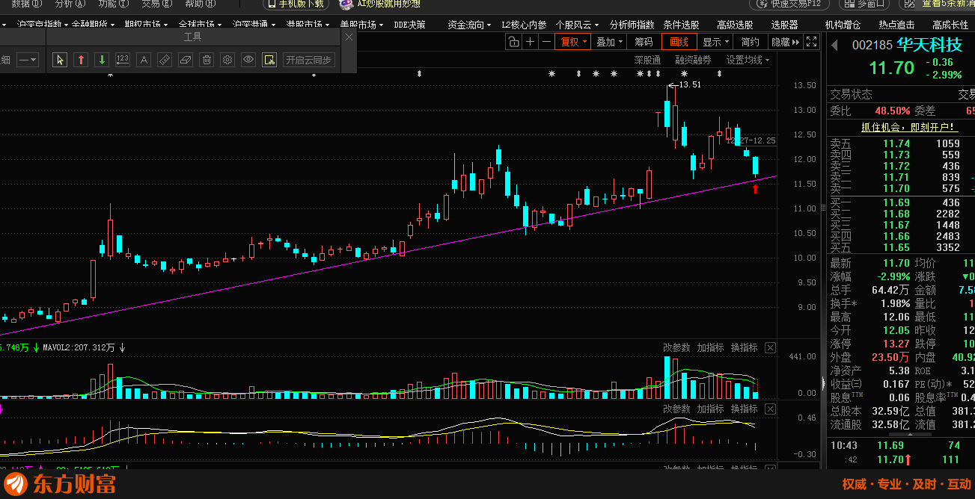Open 交易 menu
Screen dimensions: 975x499
click(156, 4)
